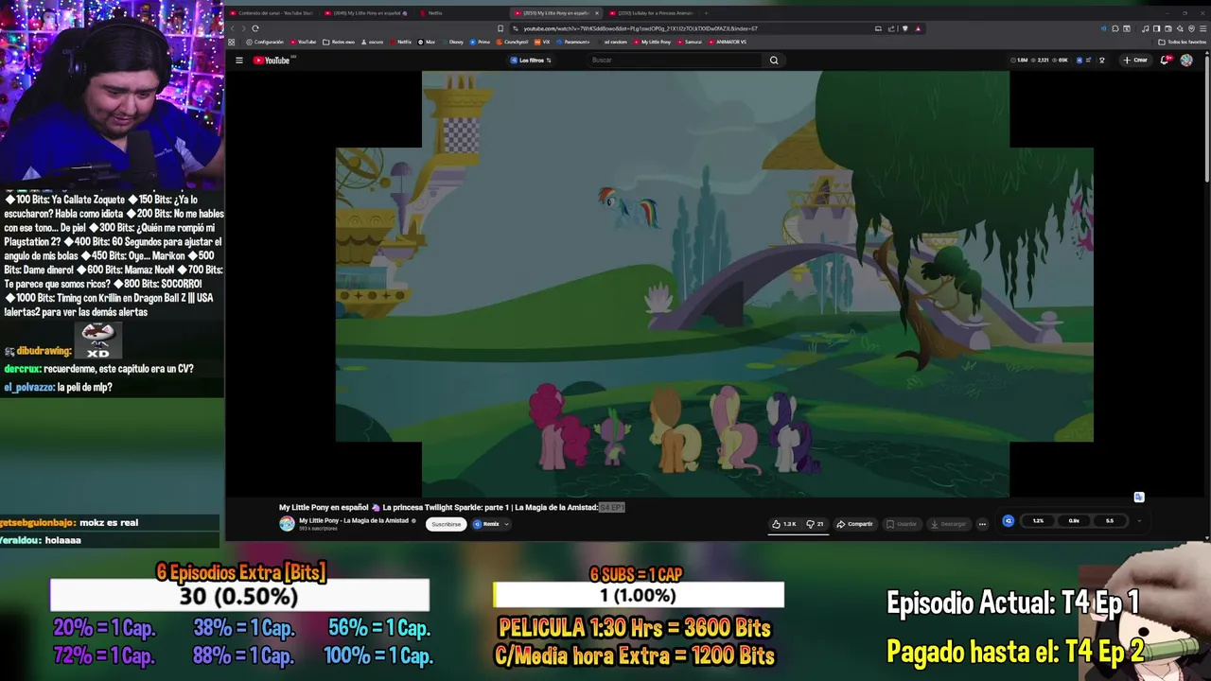Open YouTube notifications bell
This screenshot has width=1211, height=681.
pos(1166,61)
